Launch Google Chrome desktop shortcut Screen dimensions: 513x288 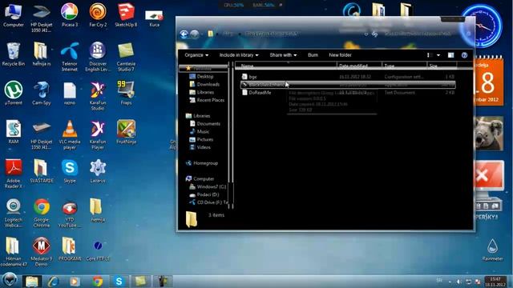pos(41,213)
